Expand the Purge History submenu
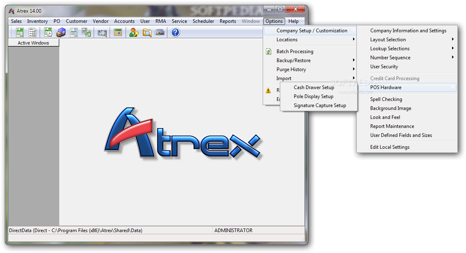Image resolution: width=466 pixels, height=253 pixels. pyautogui.click(x=310, y=69)
